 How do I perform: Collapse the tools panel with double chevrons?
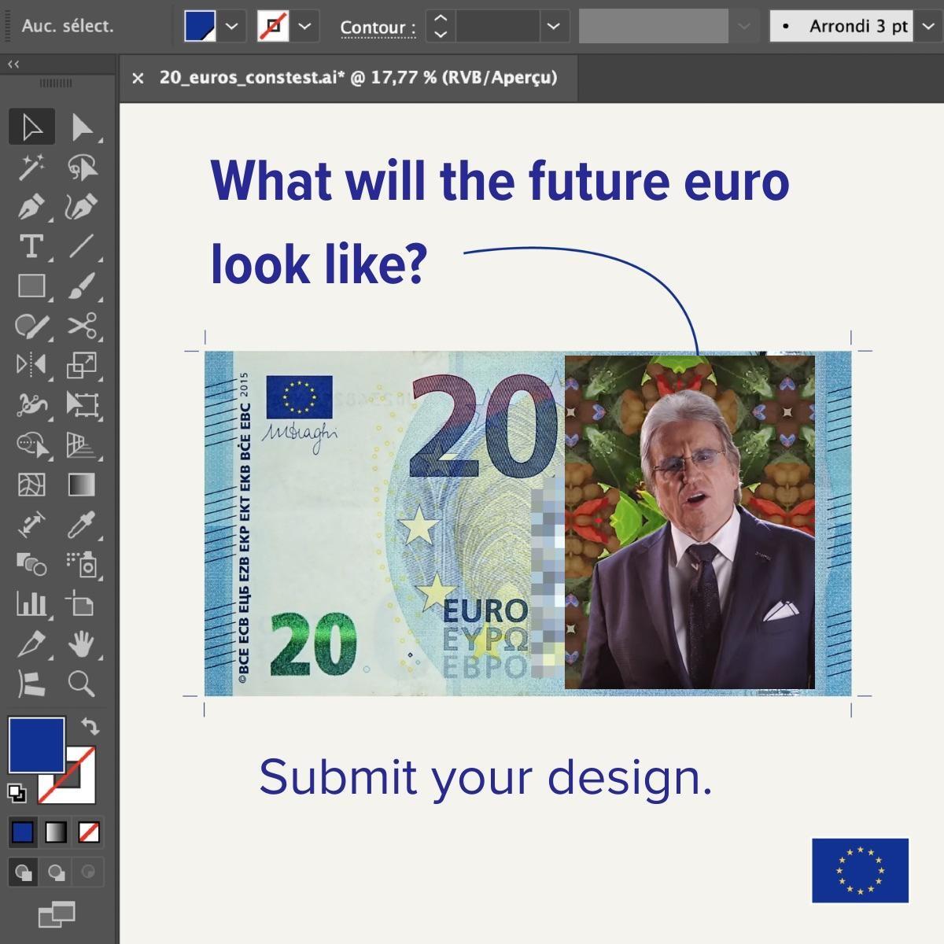point(13,65)
